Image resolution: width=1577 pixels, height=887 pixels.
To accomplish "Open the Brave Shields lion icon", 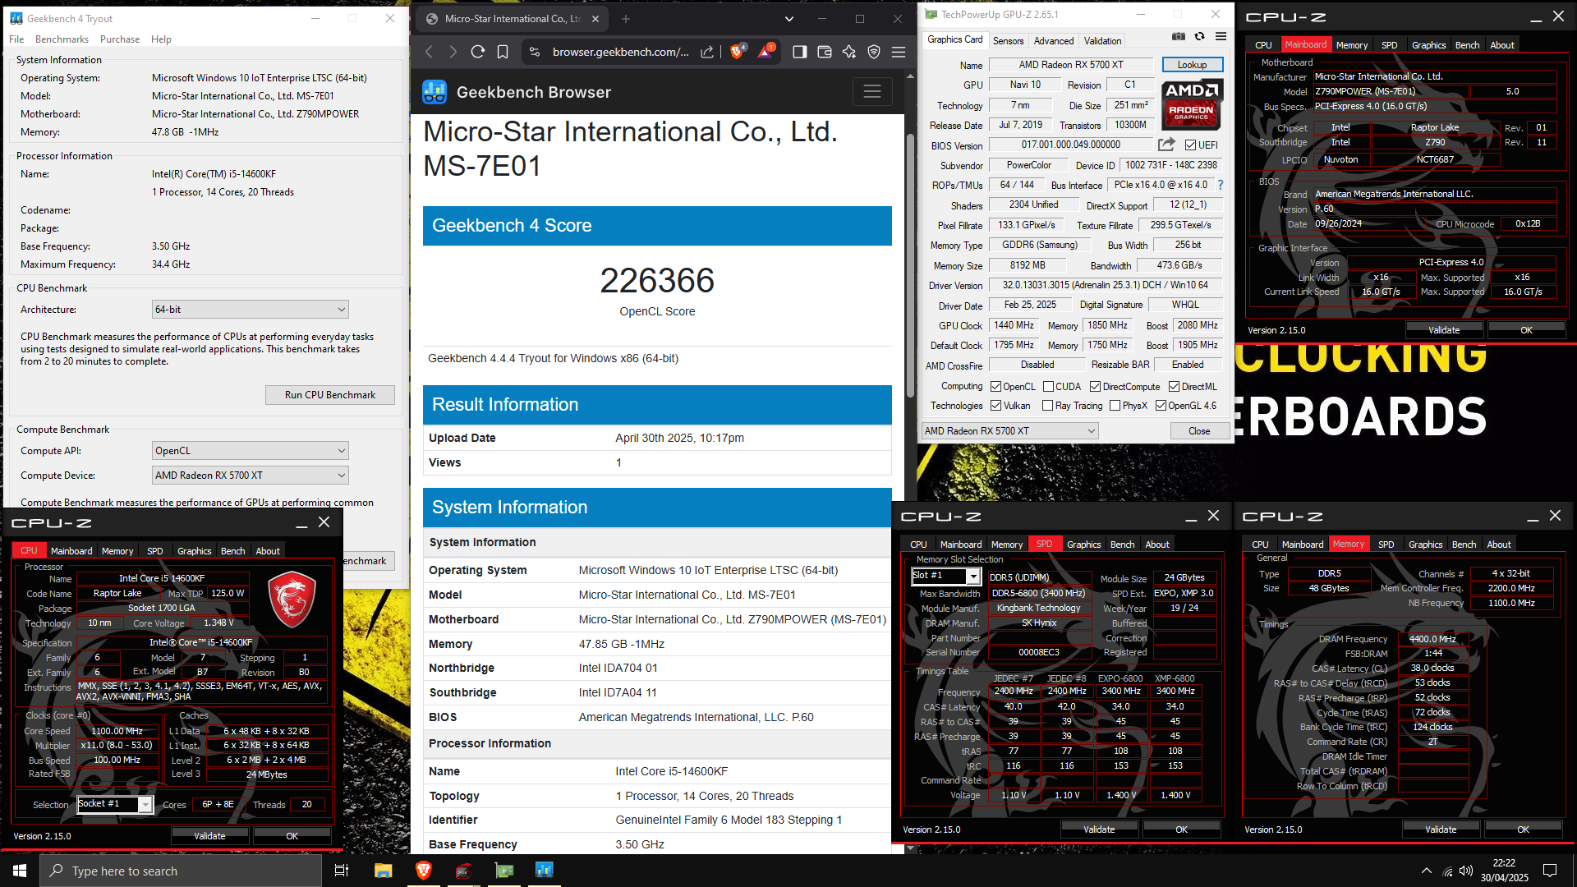I will (x=738, y=52).
